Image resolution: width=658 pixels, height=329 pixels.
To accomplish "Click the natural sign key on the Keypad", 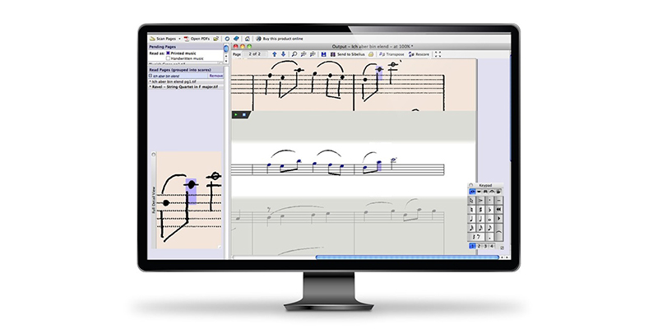I will [x=471, y=210].
